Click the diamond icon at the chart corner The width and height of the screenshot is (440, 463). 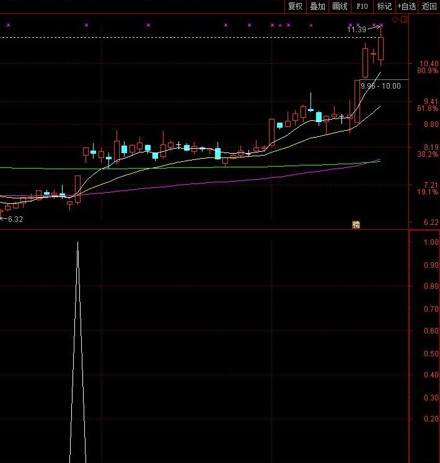(x=395, y=19)
